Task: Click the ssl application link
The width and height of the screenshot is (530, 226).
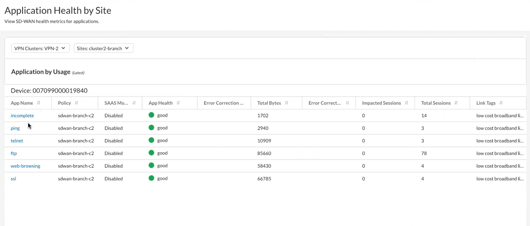Action: click(13, 179)
